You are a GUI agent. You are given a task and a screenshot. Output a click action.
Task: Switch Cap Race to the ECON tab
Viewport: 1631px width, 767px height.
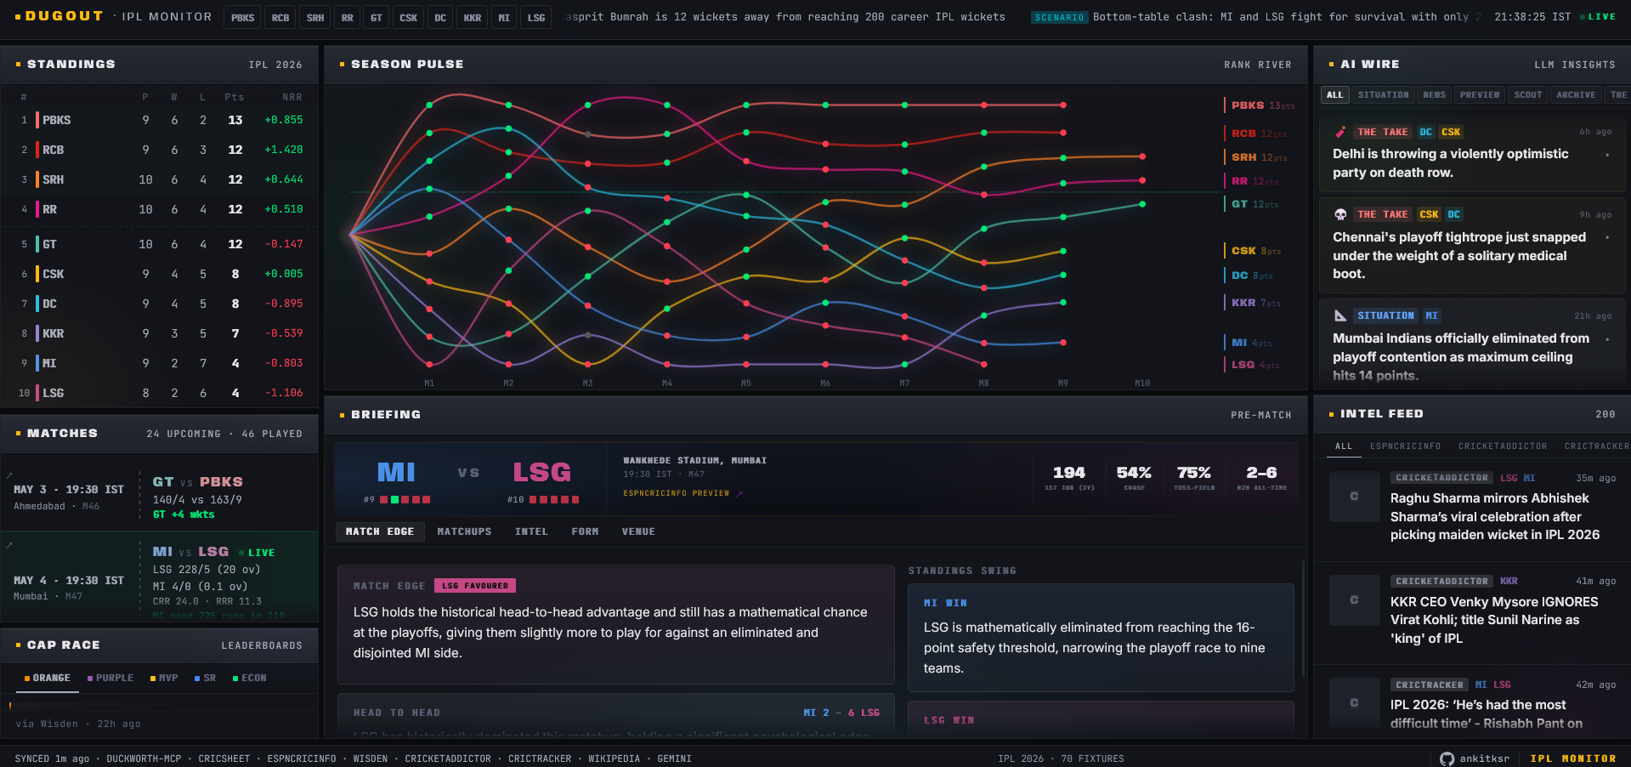click(250, 678)
